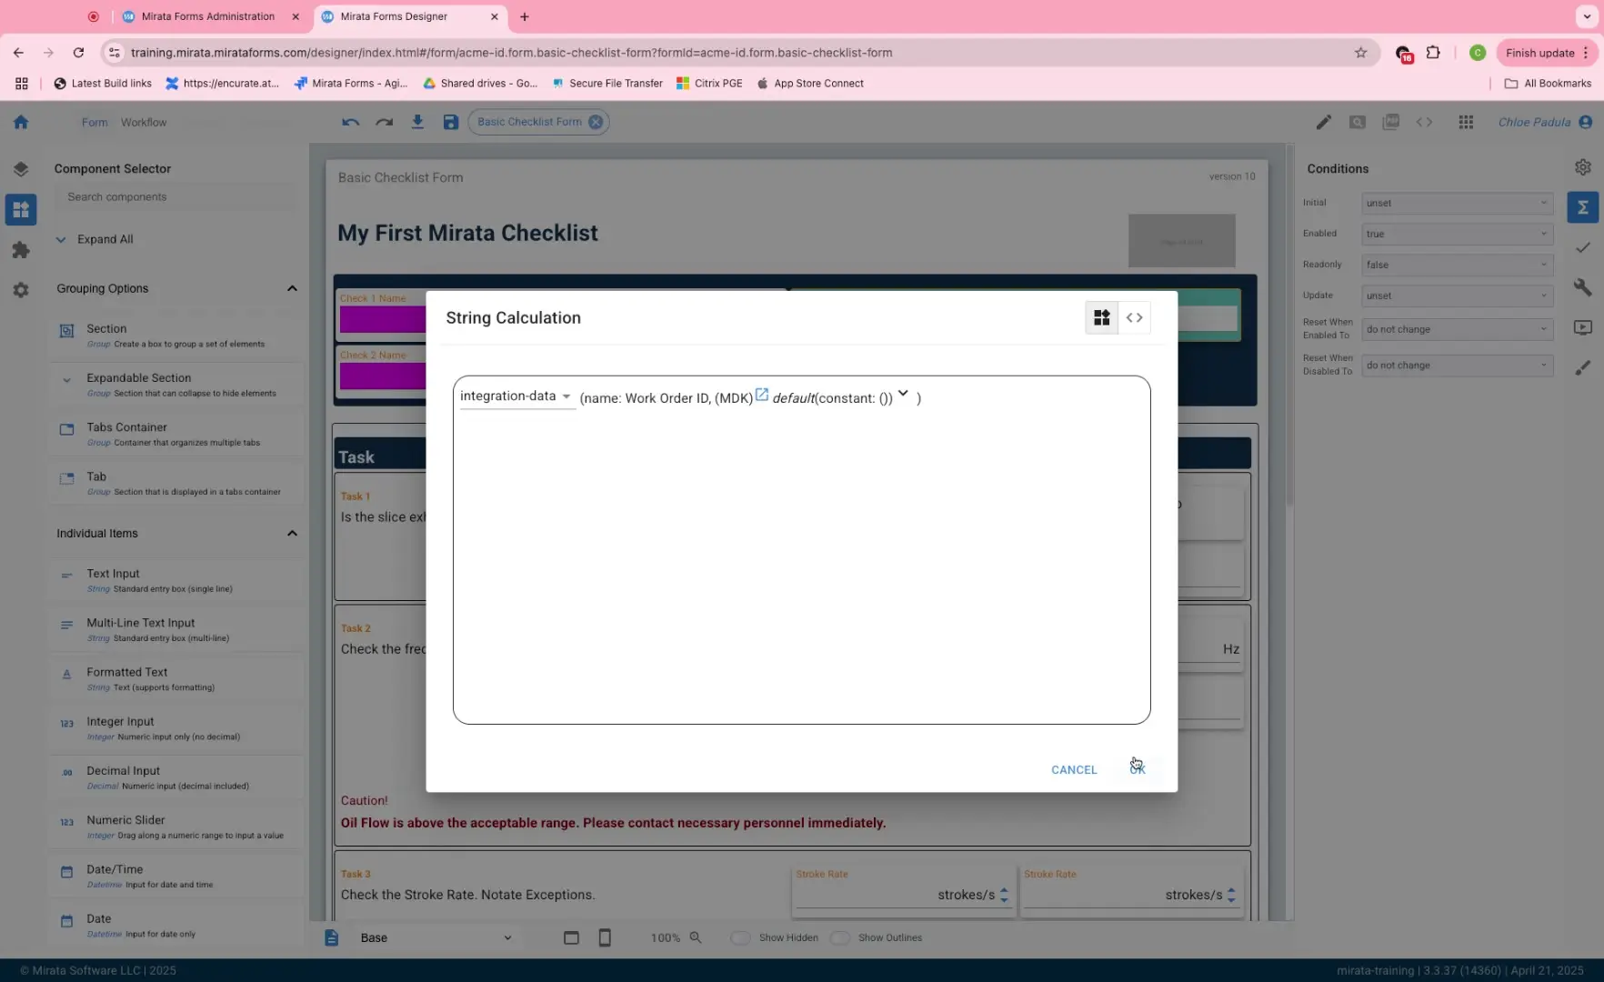This screenshot has height=982, width=1604.
Task: Open the Enabled condition dropdown showing true
Action: click(1456, 234)
